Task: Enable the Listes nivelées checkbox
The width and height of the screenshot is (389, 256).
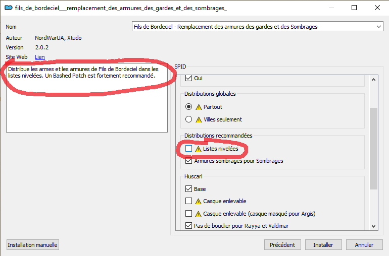Action: point(188,148)
